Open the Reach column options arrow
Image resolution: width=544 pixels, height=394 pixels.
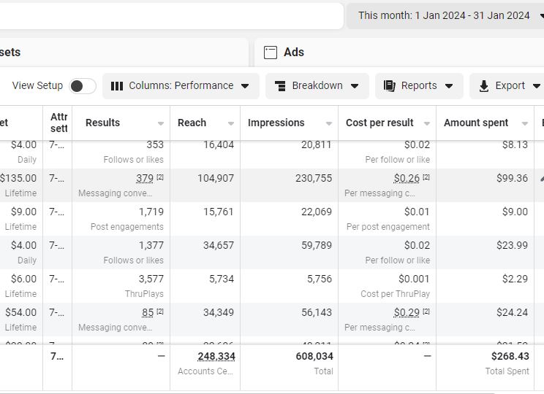tap(231, 123)
